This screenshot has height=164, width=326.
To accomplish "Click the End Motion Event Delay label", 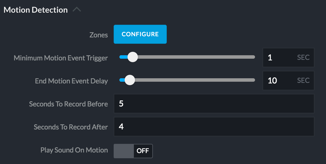I will click(x=72, y=81).
